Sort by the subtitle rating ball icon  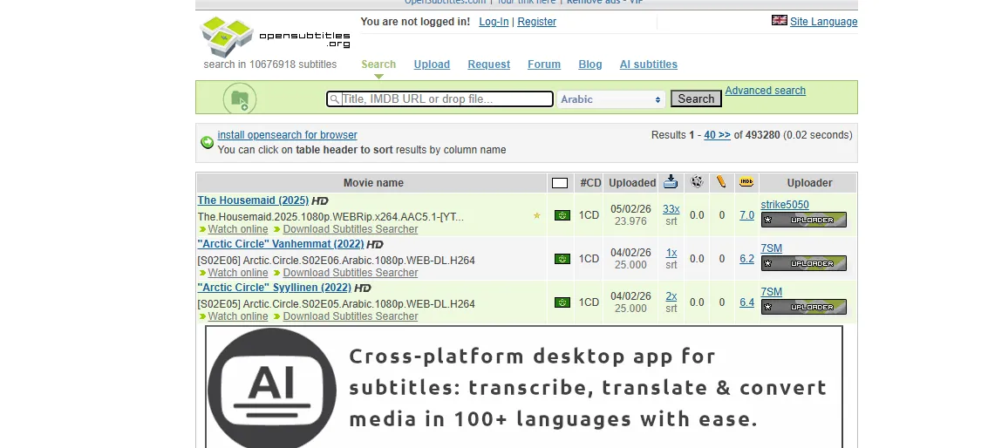(697, 182)
